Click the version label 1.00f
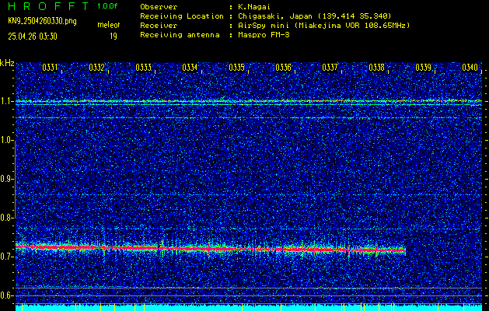Screen dimensions: 489x311 click(107, 6)
